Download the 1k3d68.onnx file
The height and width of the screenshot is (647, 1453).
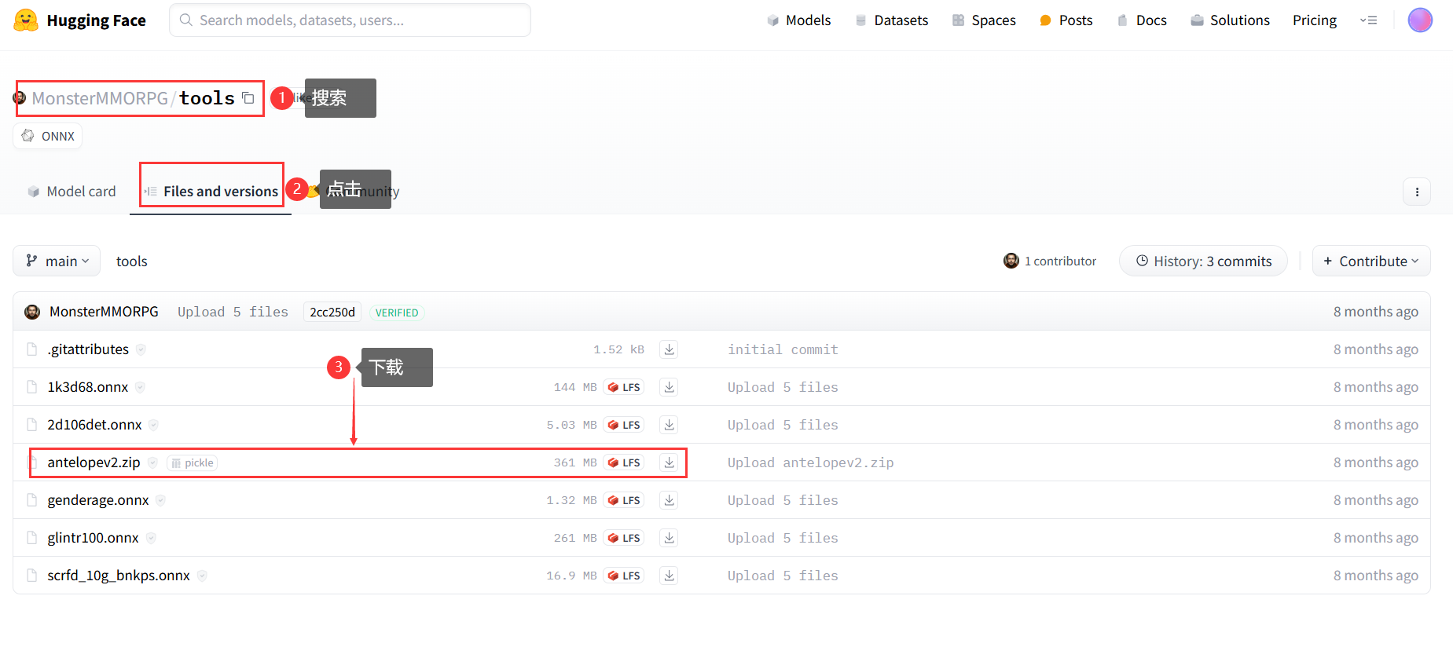click(669, 387)
